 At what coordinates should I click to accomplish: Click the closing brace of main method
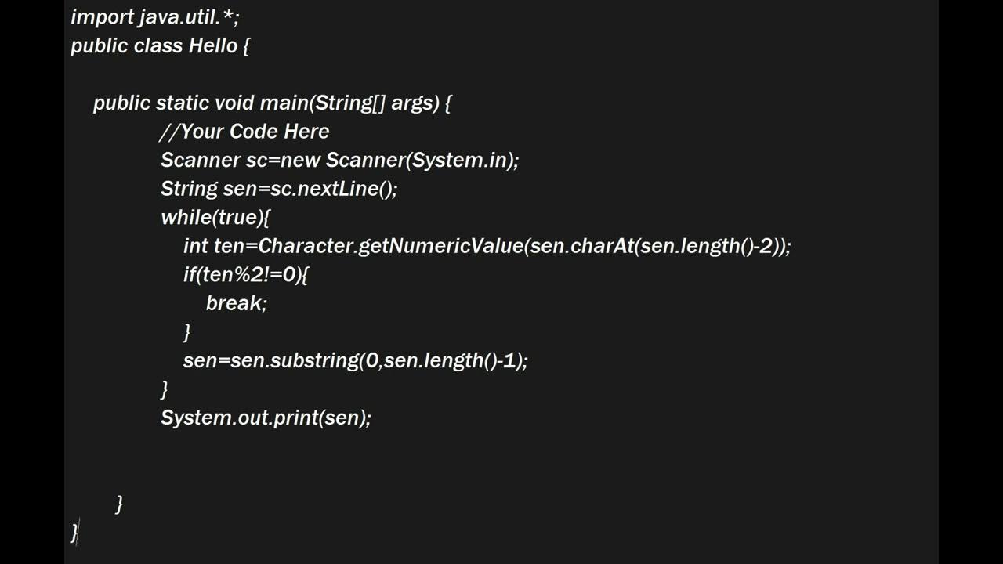coord(119,504)
